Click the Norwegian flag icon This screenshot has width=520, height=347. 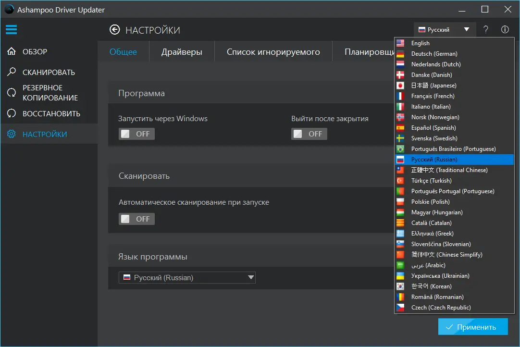pos(400,117)
